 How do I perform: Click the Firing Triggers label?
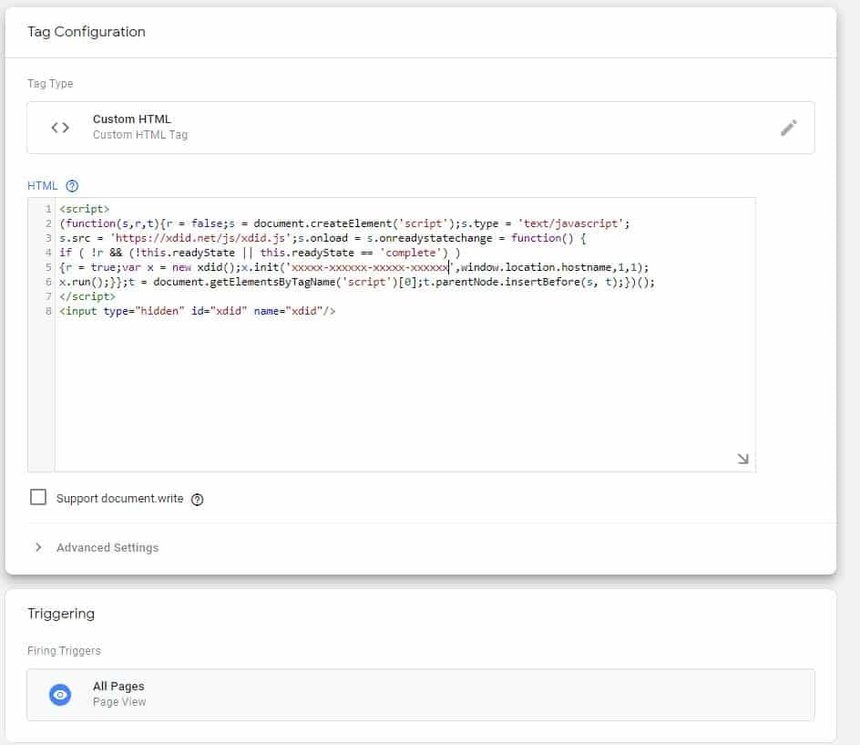(x=64, y=650)
